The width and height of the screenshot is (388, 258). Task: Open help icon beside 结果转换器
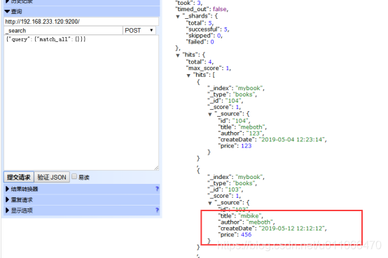(157, 189)
